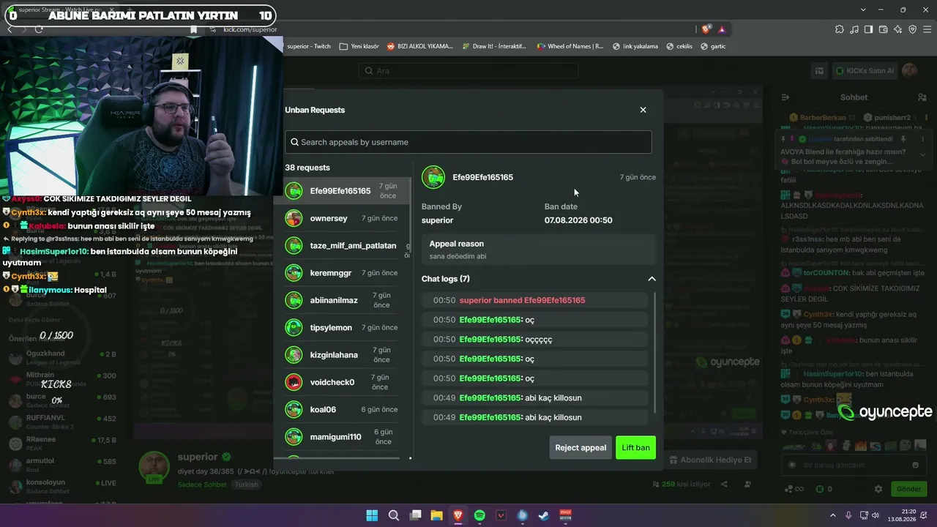937x527 pixels.
Task: Open the browser Extensions puzzle icon
Action: (x=840, y=29)
